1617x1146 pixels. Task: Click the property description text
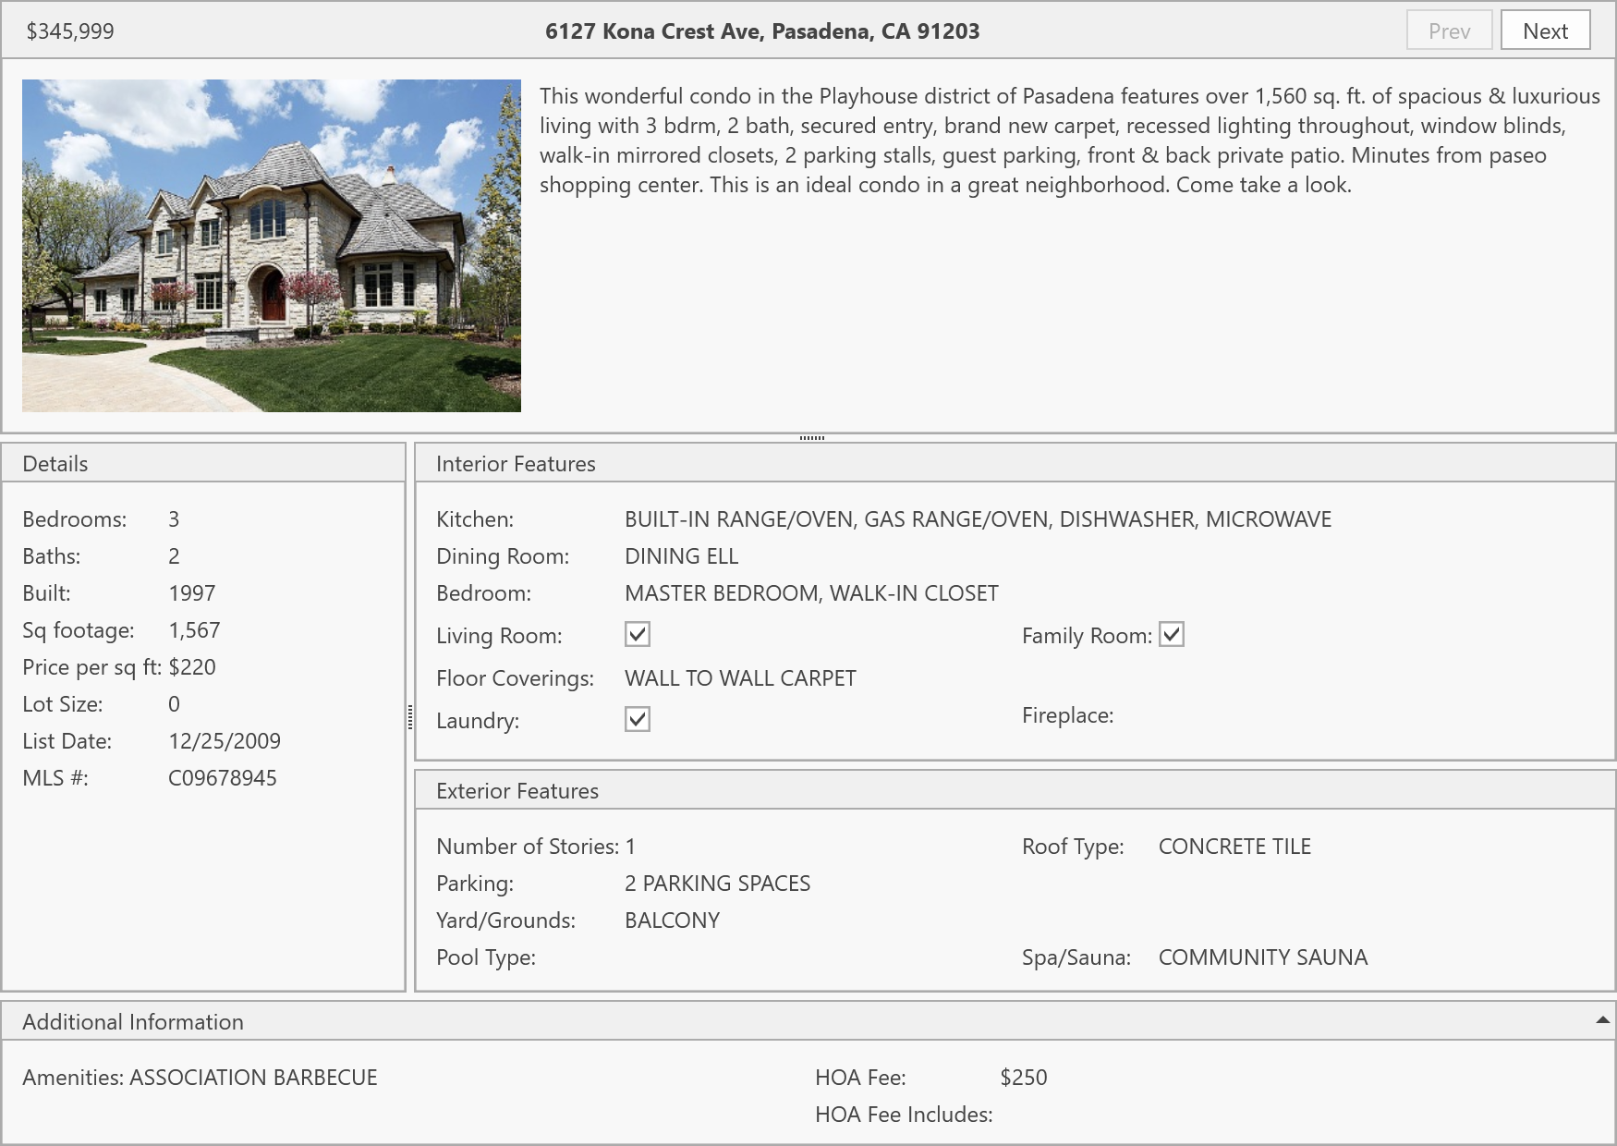1067,140
